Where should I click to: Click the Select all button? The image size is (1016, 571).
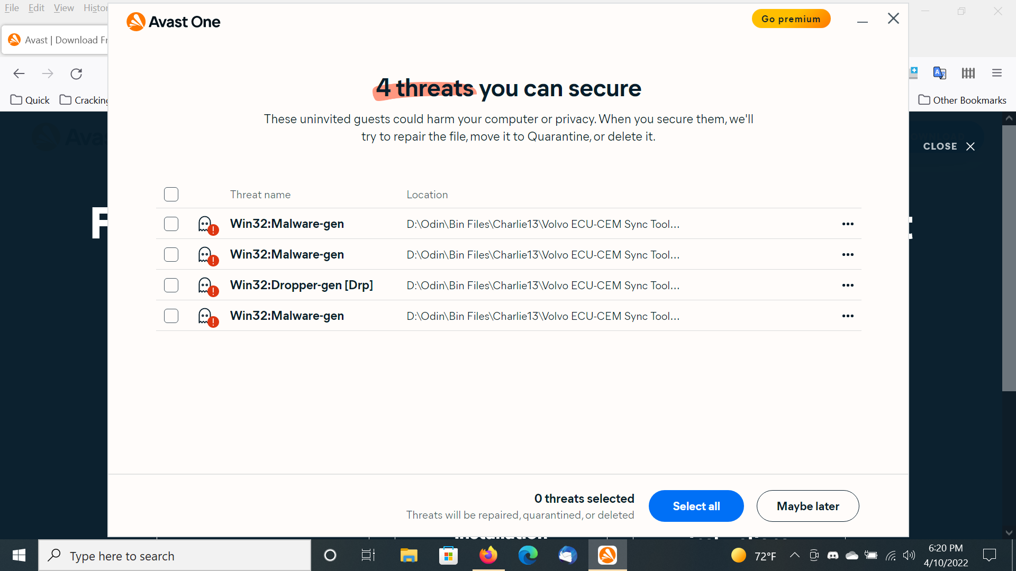click(696, 506)
